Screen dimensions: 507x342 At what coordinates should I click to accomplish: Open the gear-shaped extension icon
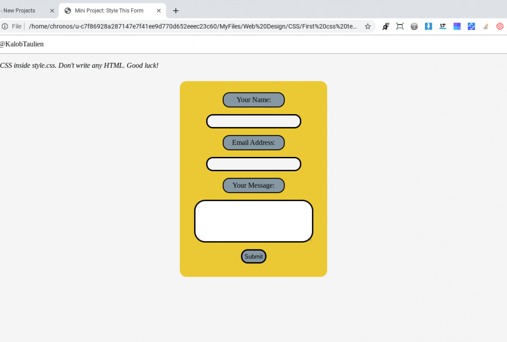point(414,26)
